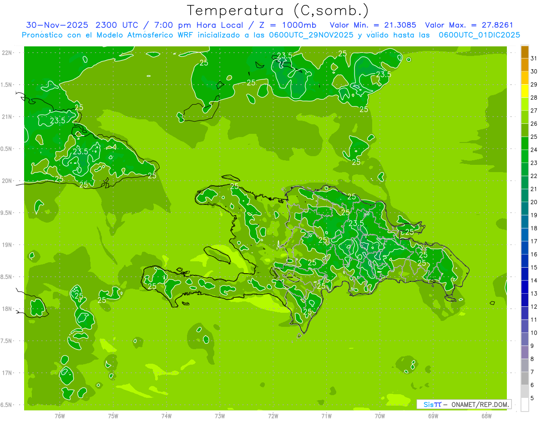This screenshot has width=546, height=422.
Task: Click the '18N' latitude axis label
Action: (x=7, y=309)
